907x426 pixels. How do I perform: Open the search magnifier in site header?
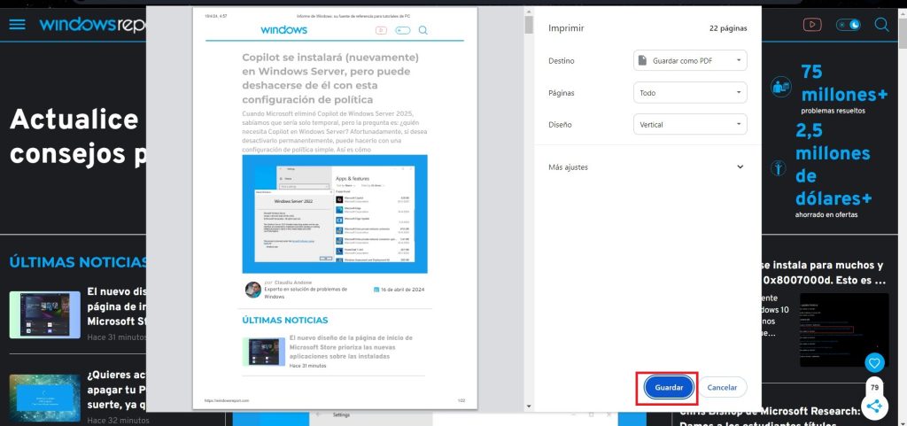coord(881,24)
